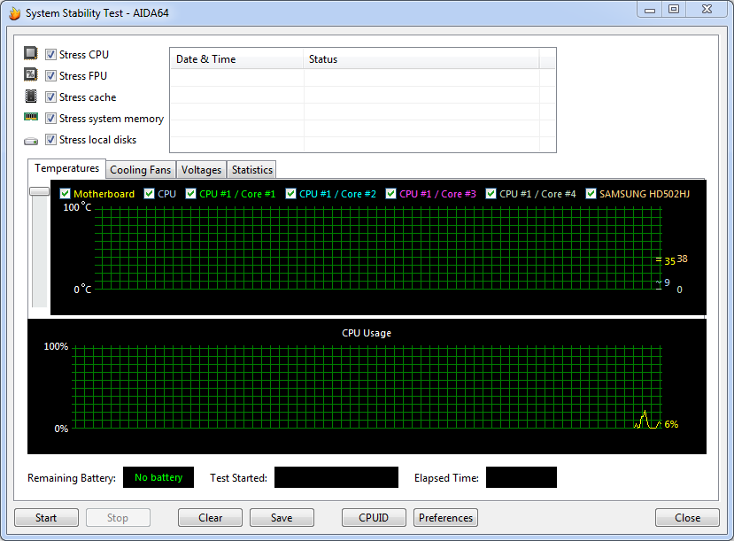734x541 pixels.
Task: Toggle the CPU #1 / Core #4 checkbox
Action: pos(491,194)
